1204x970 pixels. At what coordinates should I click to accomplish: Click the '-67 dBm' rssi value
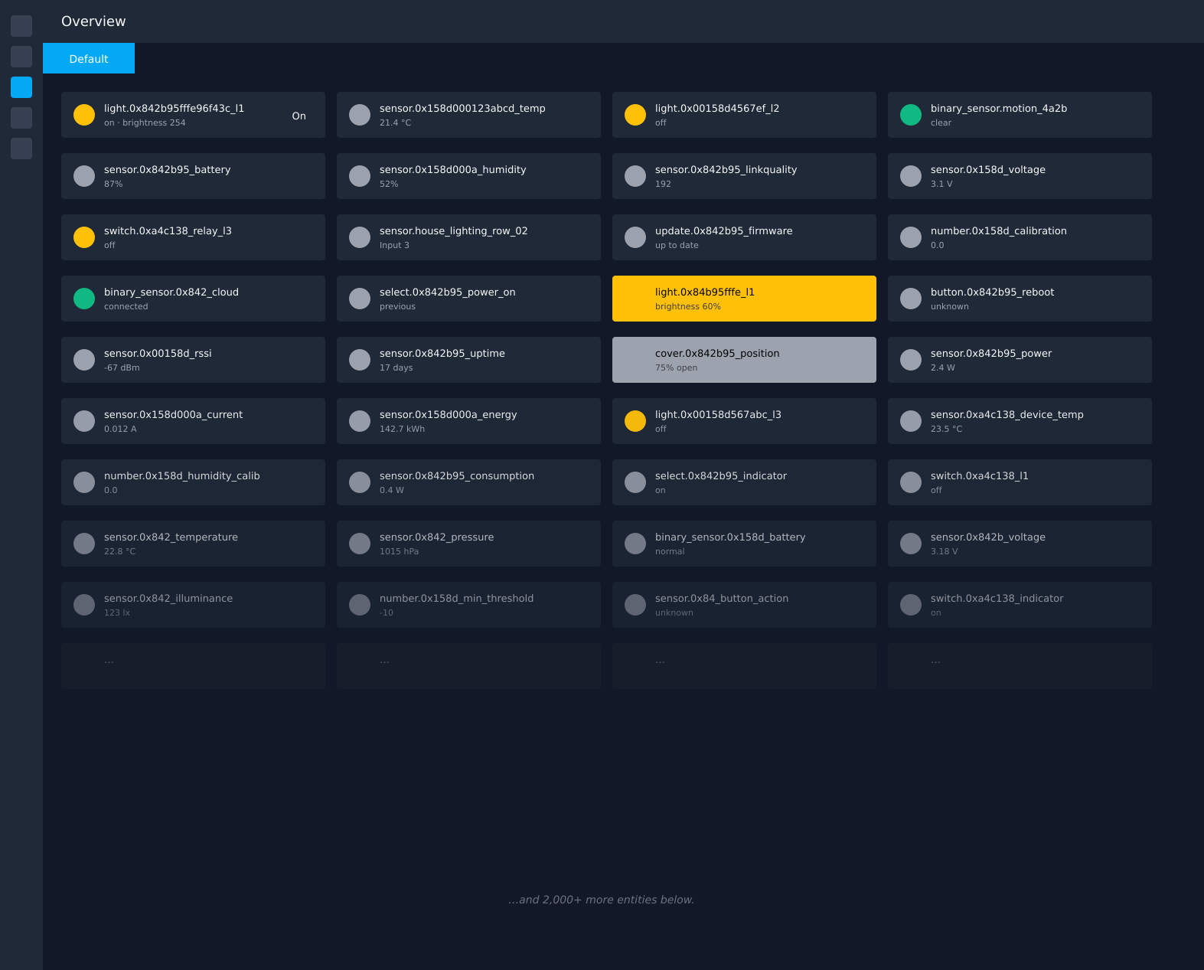pos(122,367)
